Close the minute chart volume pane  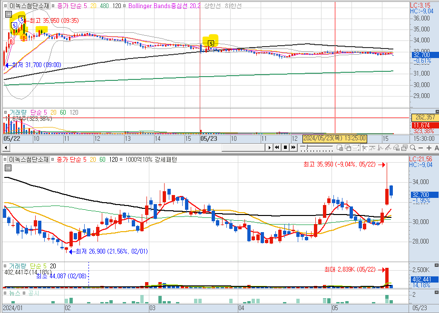pyautogui.click(x=437, y=111)
